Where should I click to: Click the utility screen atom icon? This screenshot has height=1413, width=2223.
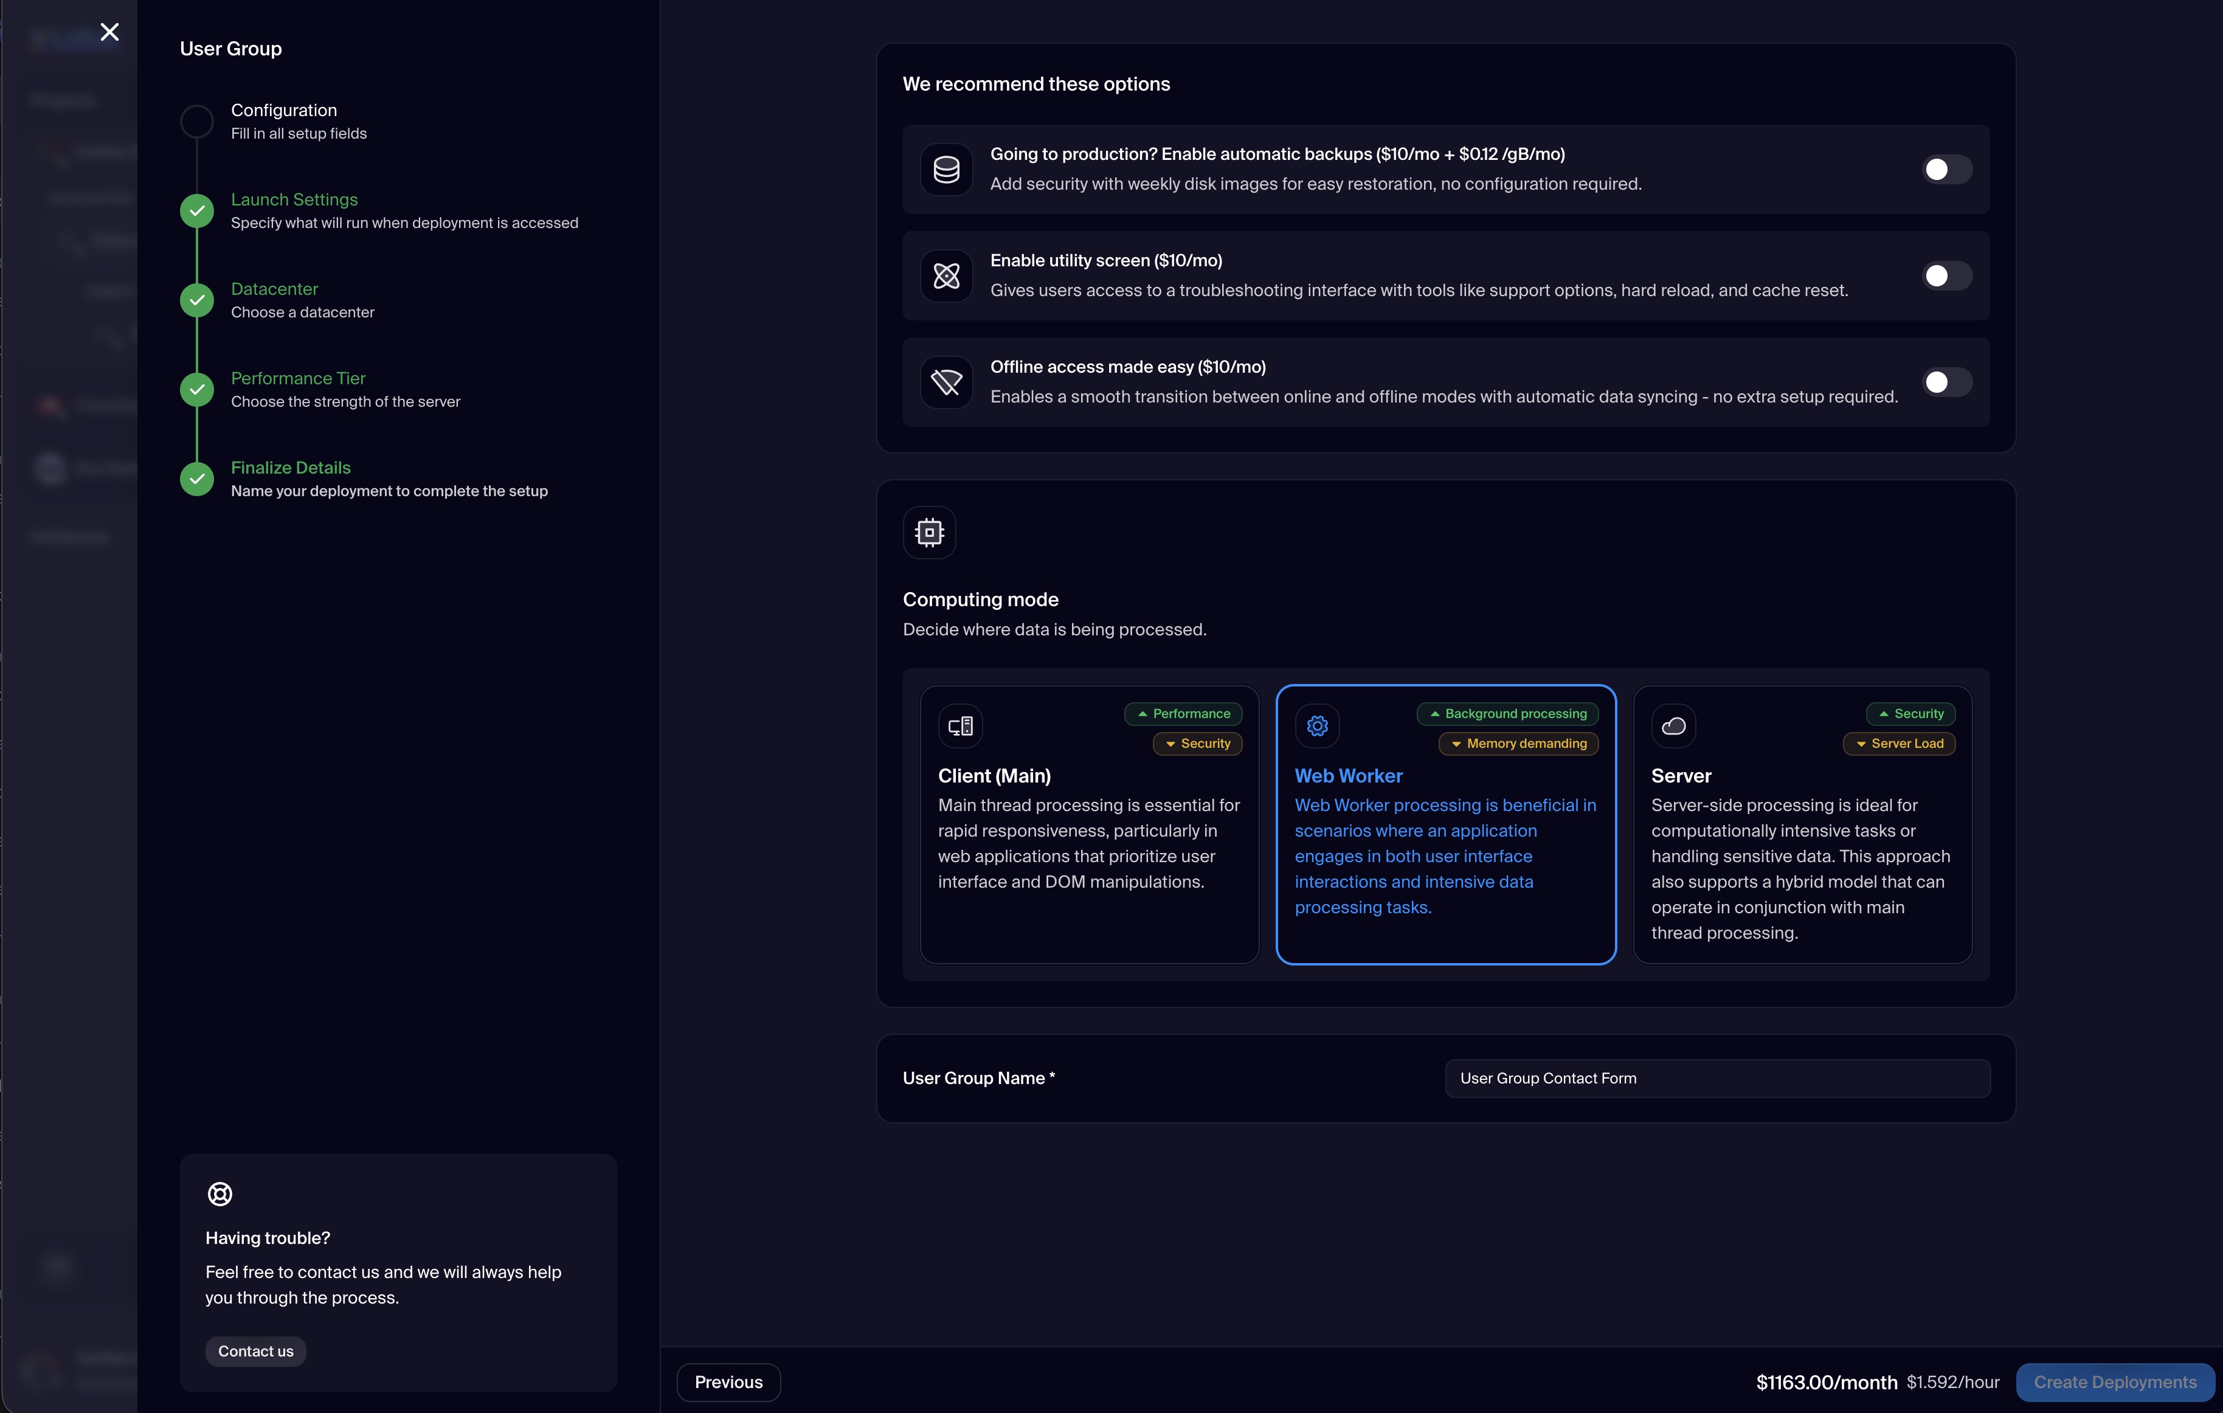[x=946, y=276]
